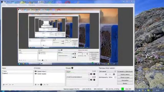This screenshot has height=92, width=164.
Task: Select the Сцена item in the scenes list
Action: (18, 71)
